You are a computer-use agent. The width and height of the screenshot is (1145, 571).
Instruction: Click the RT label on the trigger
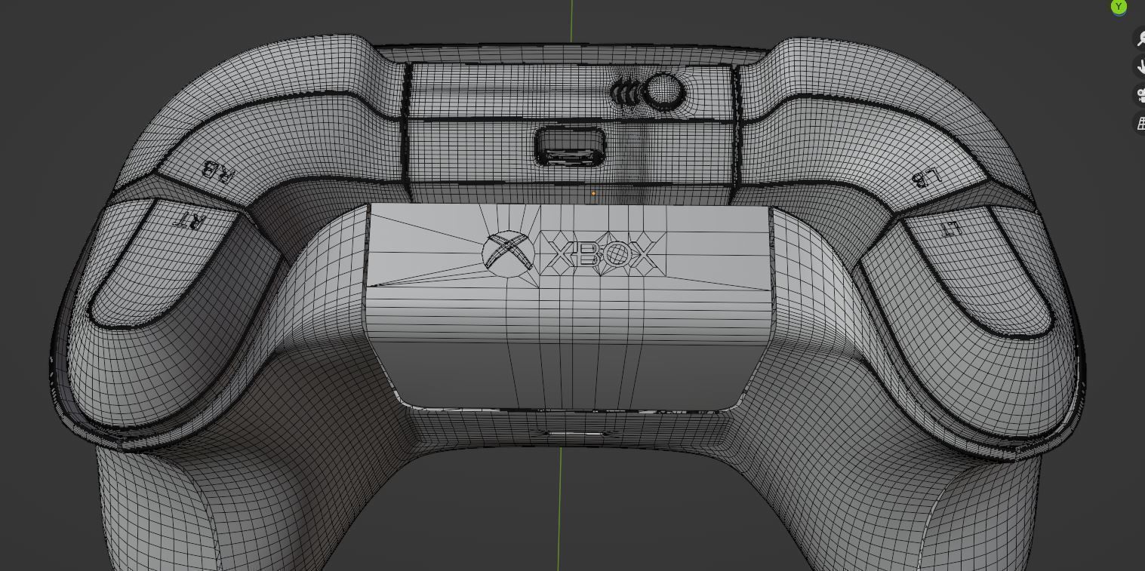[x=190, y=220]
